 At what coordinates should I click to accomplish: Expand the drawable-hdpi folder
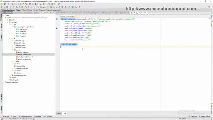12,41
